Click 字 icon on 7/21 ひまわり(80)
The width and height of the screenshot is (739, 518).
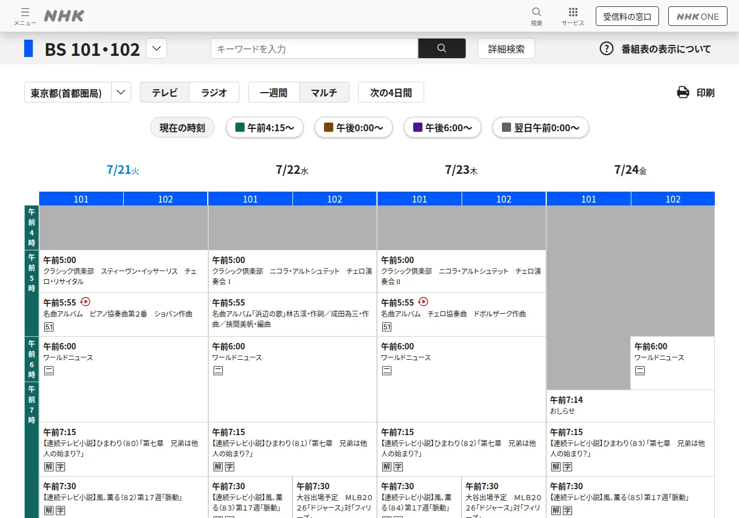(60, 467)
